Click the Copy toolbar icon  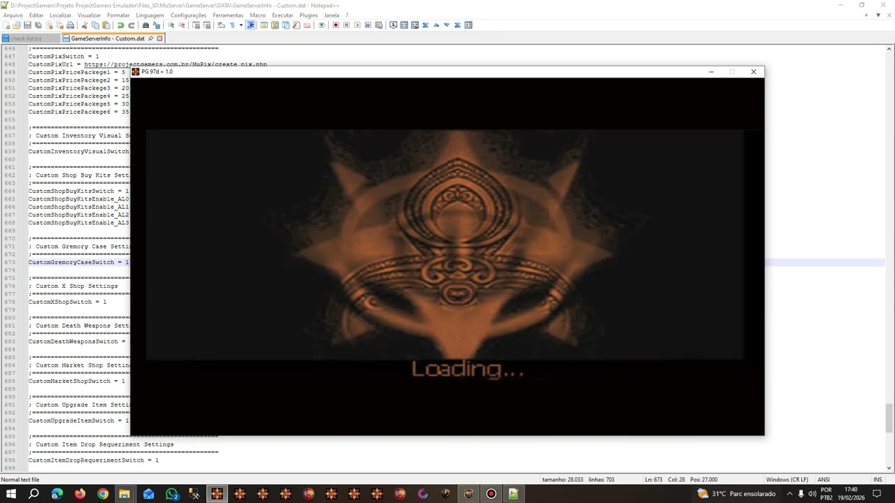tap(96, 25)
